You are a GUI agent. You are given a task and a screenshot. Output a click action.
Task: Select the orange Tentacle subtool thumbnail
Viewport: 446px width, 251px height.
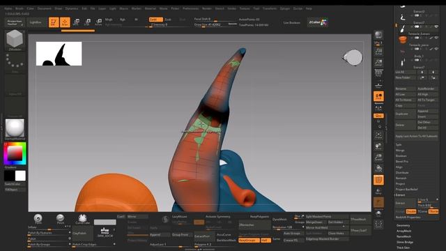point(403,40)
